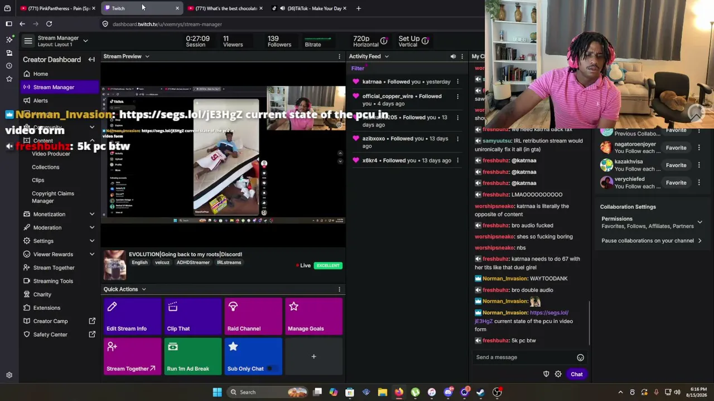The height and width of the screenshot is (401, 714).
Task: Open Creator Camp external link
Action: click(x=60, y=321)
